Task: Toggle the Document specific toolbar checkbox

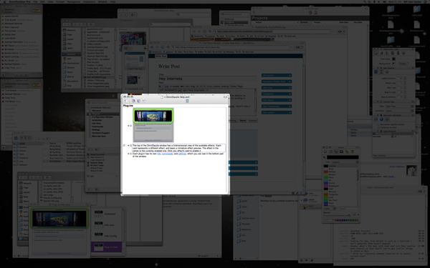Action: coord(378,124)
